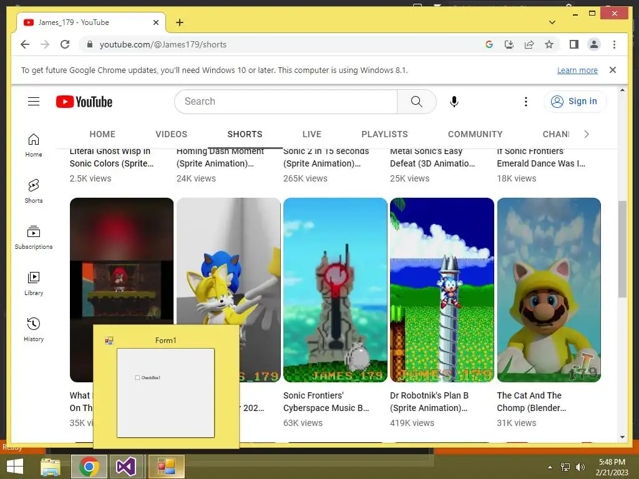The image size is (639, 479).
Task: Click the magnifier search button
Action: click(x=416, y=102)
